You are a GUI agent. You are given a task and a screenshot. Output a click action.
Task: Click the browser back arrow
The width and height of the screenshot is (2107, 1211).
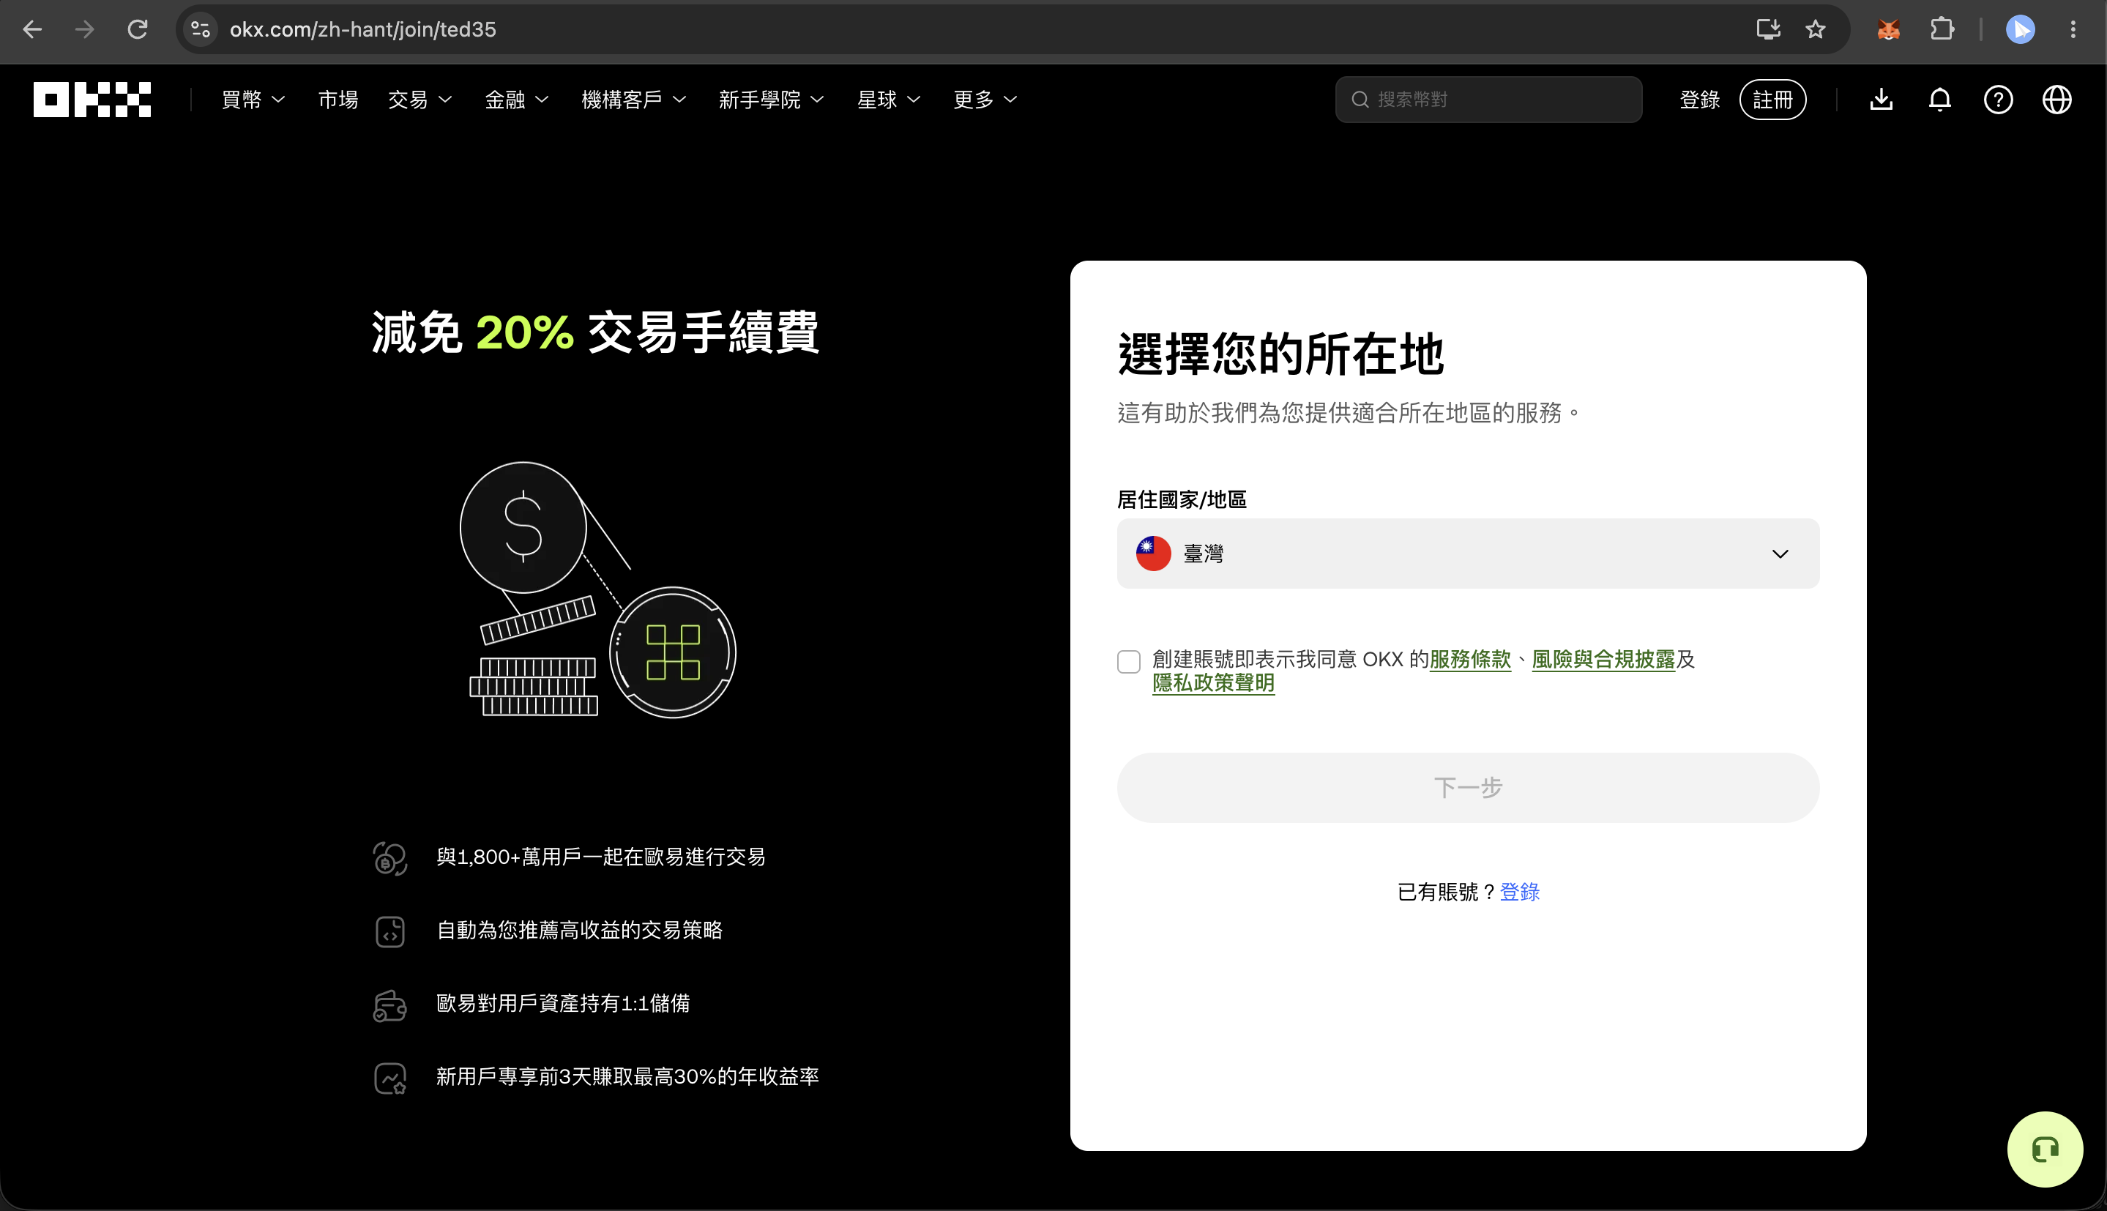[32, 30]
